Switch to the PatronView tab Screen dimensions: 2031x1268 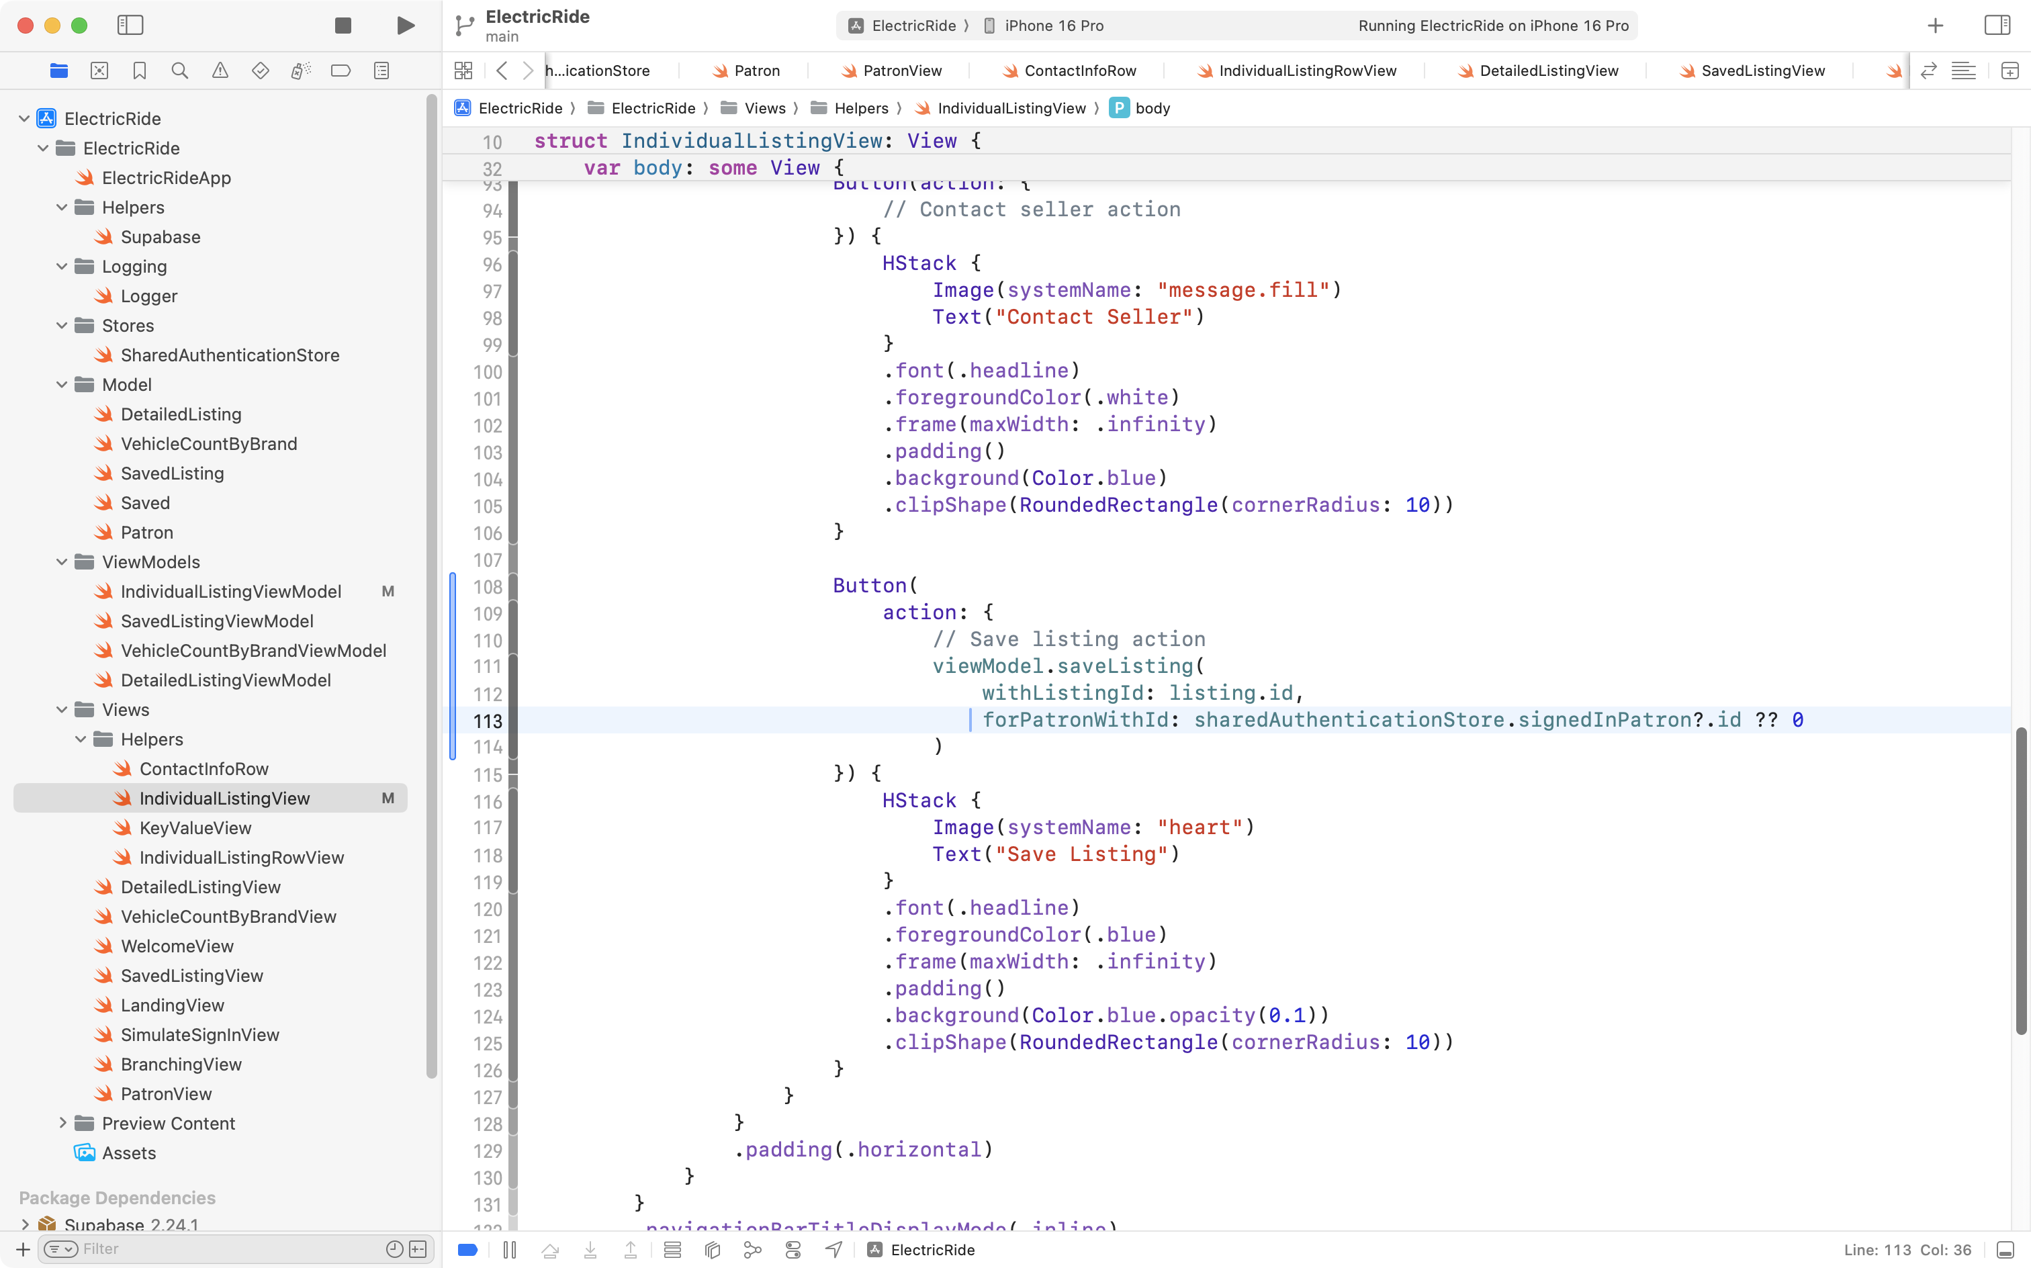click(901, 71)
